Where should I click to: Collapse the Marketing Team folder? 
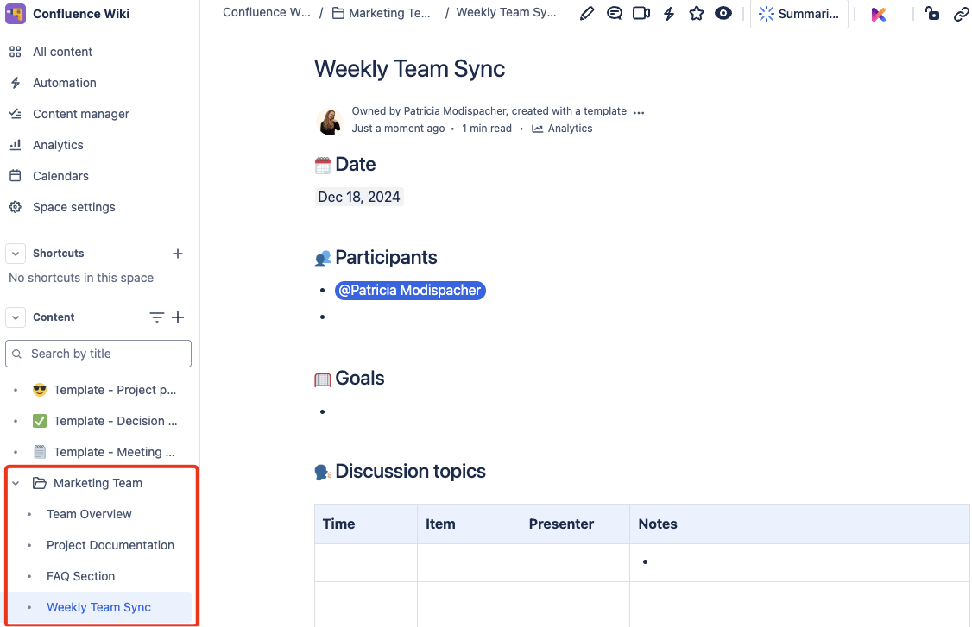tap(15, 483)
